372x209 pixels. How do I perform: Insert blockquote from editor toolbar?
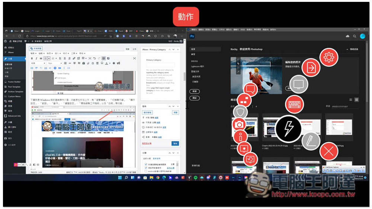coord(41,58)
